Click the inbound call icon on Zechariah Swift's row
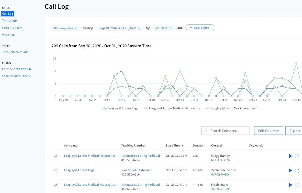Viewport: 302px width, 193px height. click(56, 171)
